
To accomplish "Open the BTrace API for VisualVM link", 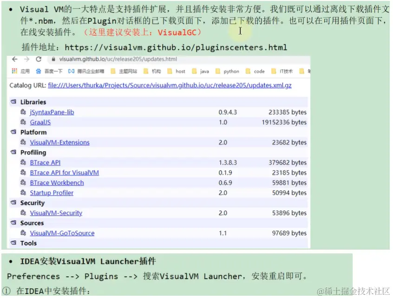I will [65, 173].
